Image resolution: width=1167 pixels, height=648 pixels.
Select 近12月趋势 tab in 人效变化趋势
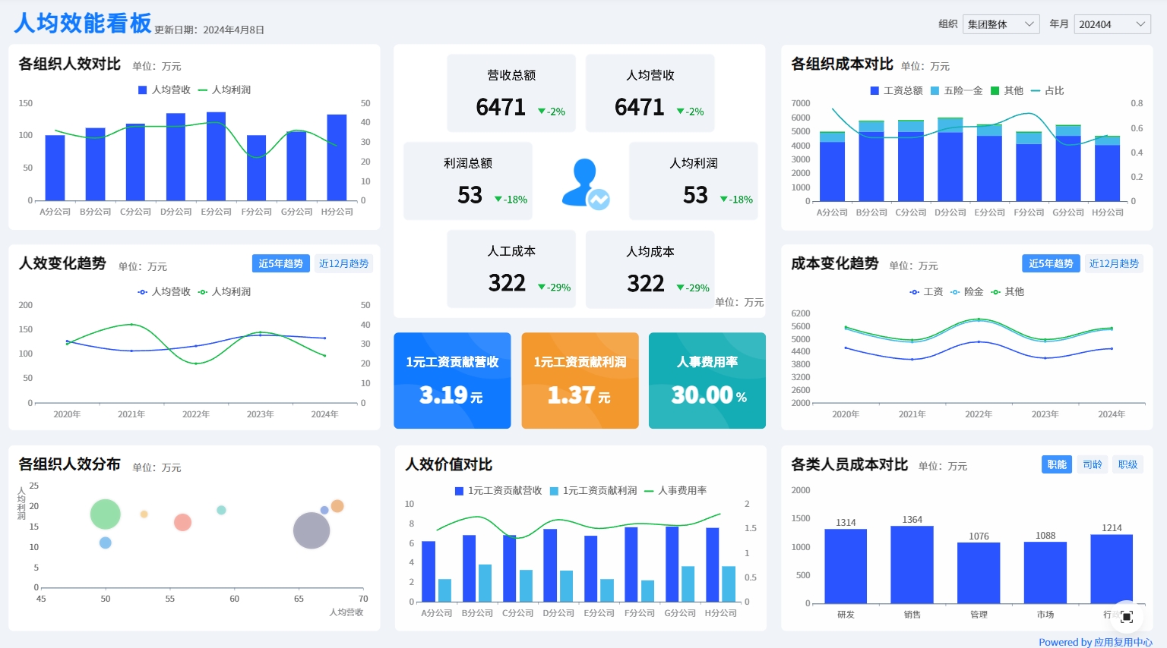[x=343, y=263]
